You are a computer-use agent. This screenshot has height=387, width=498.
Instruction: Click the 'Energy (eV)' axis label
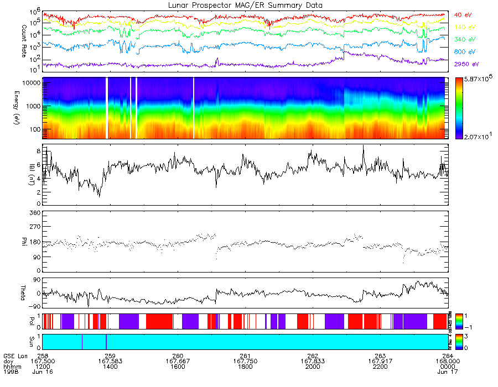[17, 108]
